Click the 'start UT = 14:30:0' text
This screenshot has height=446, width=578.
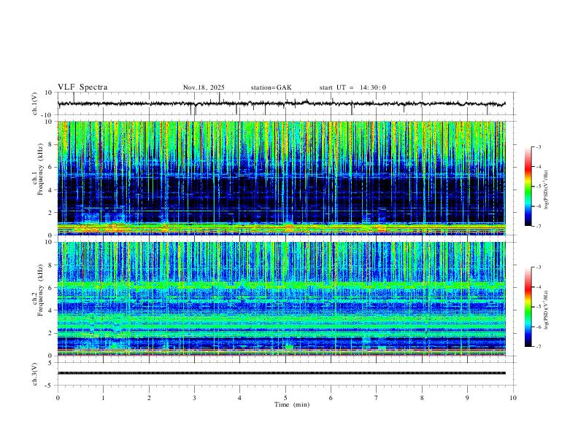pyautogui.click(x=352, y=87)
